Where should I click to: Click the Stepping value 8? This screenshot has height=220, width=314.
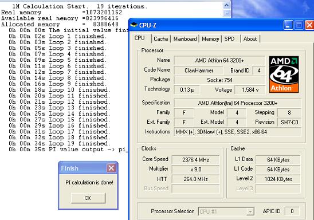289,112
